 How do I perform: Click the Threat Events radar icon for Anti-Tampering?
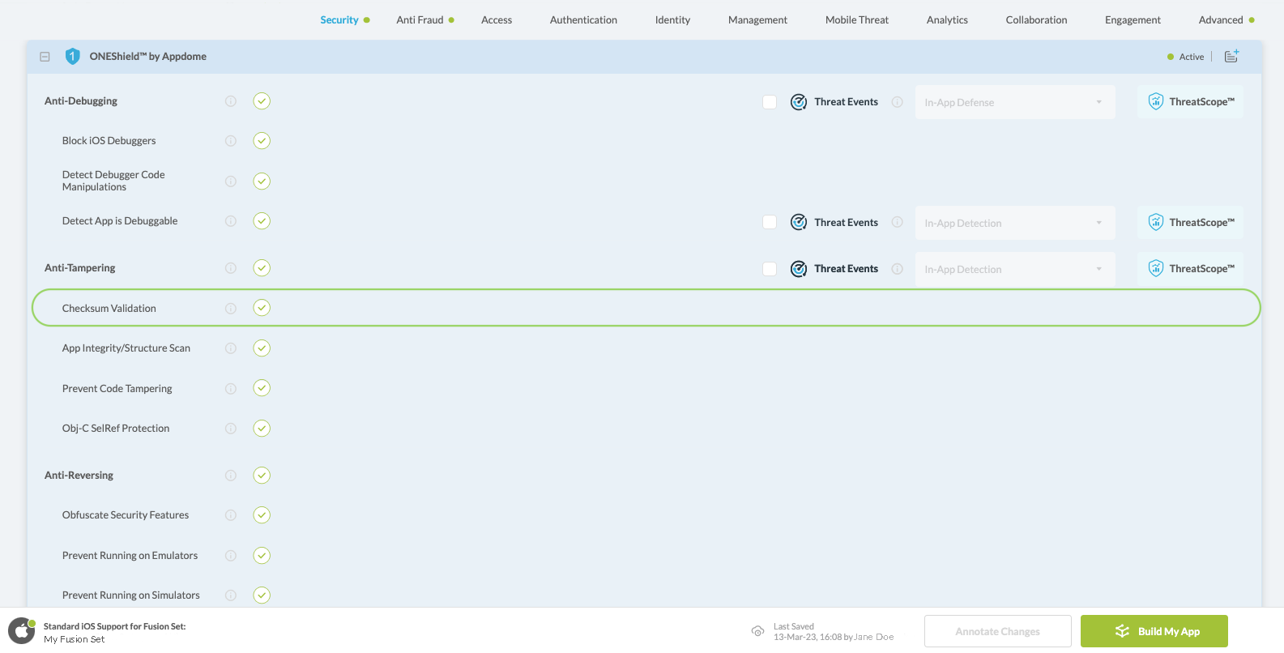click(x=798, y=269)
